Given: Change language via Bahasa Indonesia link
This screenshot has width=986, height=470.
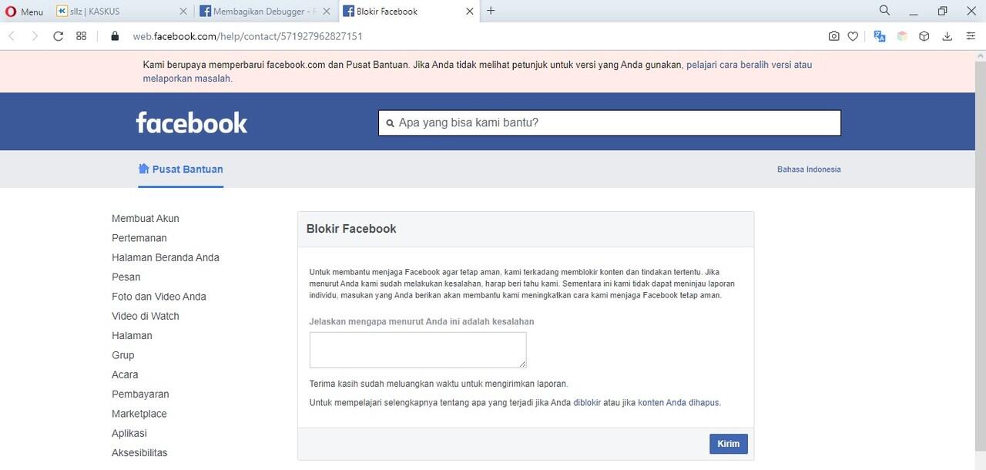Looking at the screenshot, I should pyautogui.click(x=809, y=170).
